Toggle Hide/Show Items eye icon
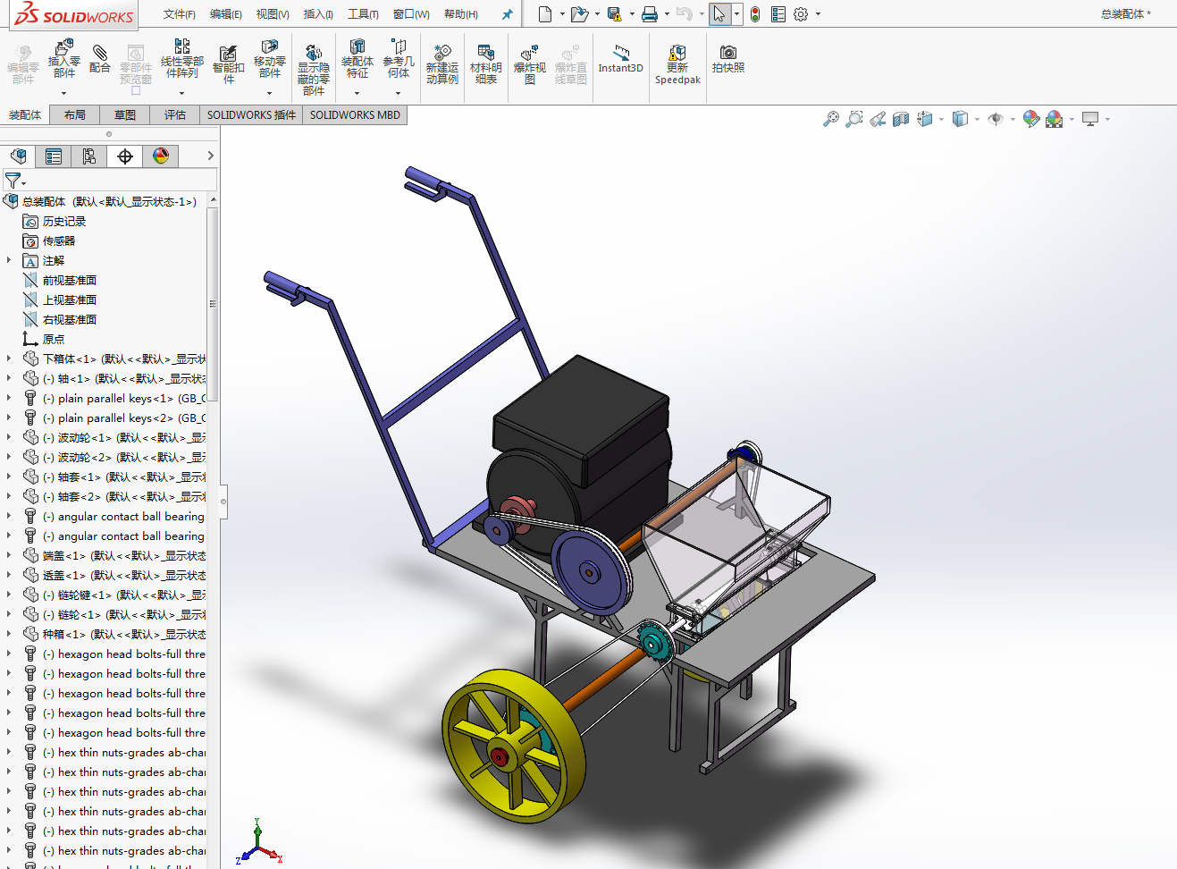1177x869 pixels. tap(996, 119)
